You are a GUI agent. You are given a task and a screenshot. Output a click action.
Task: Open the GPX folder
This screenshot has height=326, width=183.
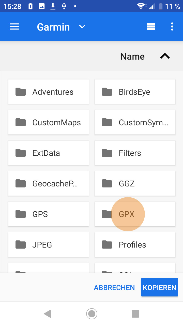(x=135, y=214)
